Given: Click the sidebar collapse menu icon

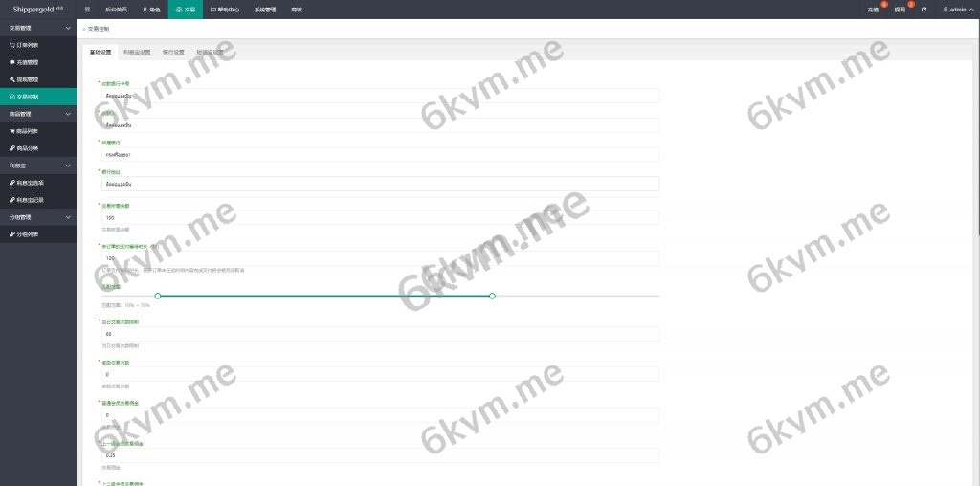Looking at the screenshot, I should pos(87,10).
